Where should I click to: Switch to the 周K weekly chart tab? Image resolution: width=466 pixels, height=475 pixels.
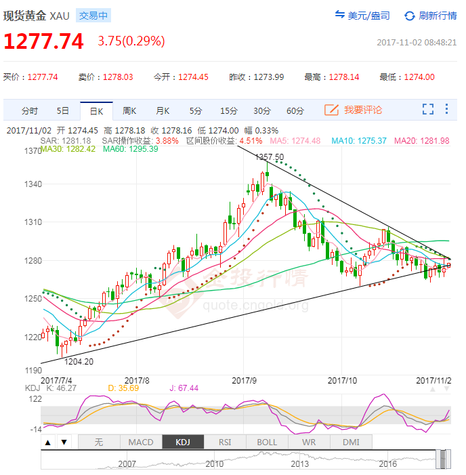[129, 110]
